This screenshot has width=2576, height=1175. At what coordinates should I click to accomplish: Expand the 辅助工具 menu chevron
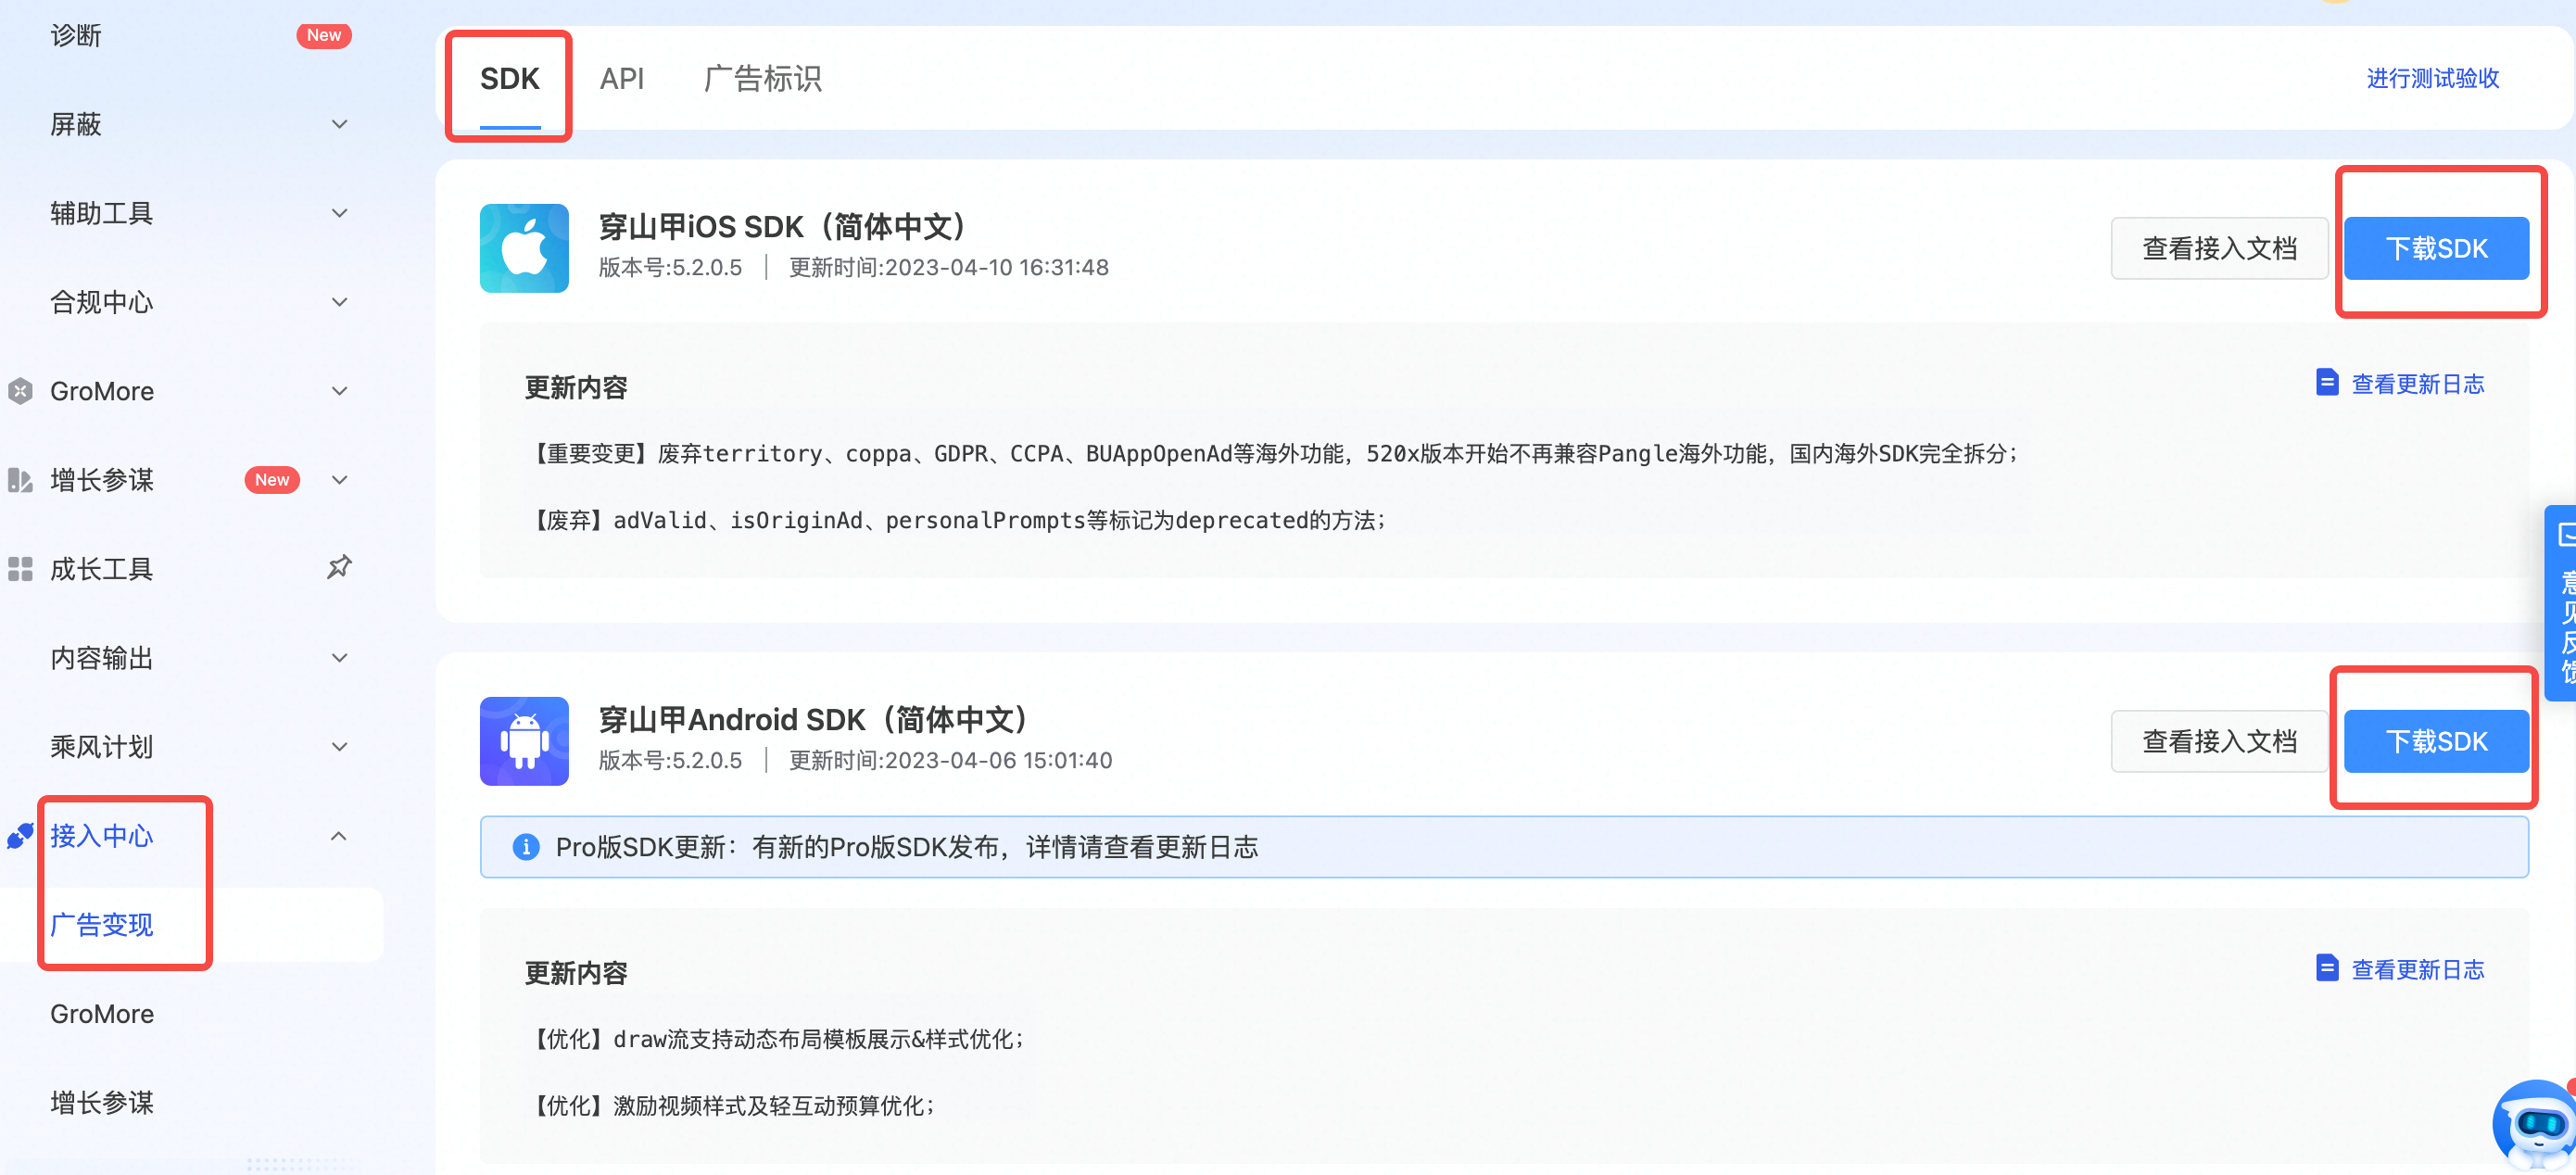click(339, 213)
